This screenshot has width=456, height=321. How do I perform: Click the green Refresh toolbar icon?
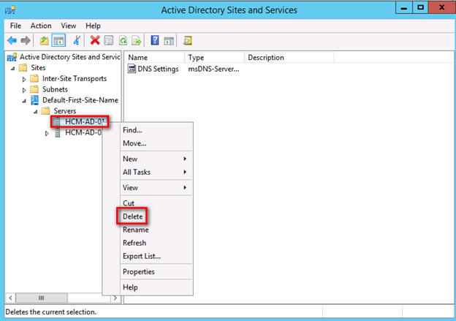[x=122, y=40]
